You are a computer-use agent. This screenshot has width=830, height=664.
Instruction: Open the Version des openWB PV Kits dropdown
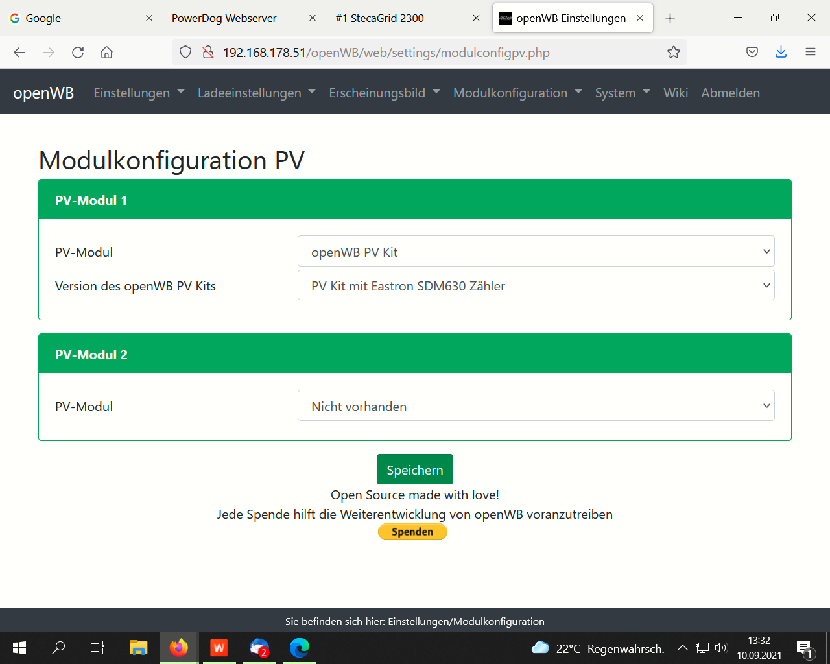pyautogui.click(x=536, y=285)
